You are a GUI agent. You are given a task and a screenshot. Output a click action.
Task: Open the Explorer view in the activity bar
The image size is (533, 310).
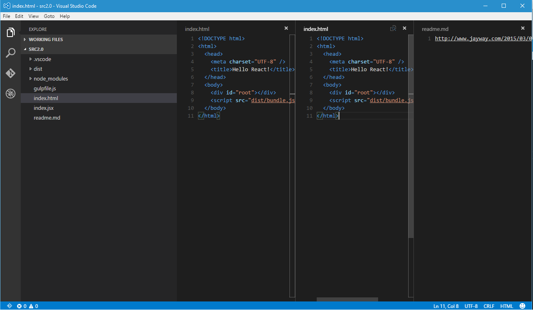click(x=11, y=33)
